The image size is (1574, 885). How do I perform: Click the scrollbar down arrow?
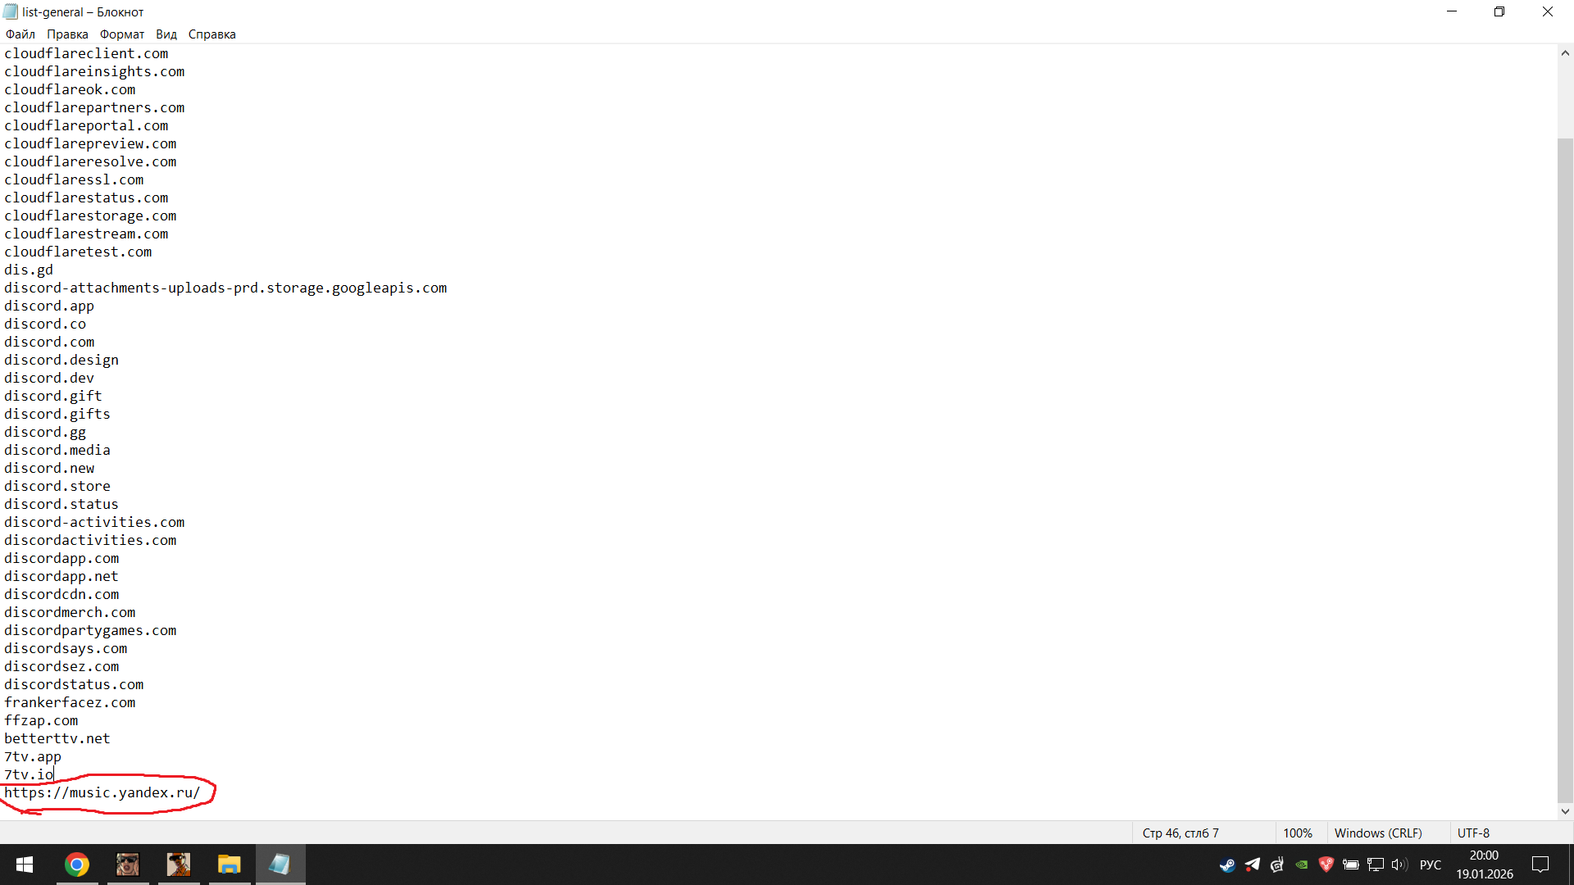(1565, 811)
